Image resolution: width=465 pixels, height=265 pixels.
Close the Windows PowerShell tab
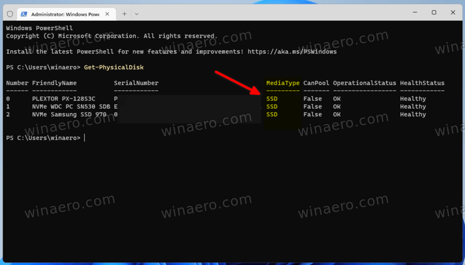pyautogui.click(x=107, y=14)
